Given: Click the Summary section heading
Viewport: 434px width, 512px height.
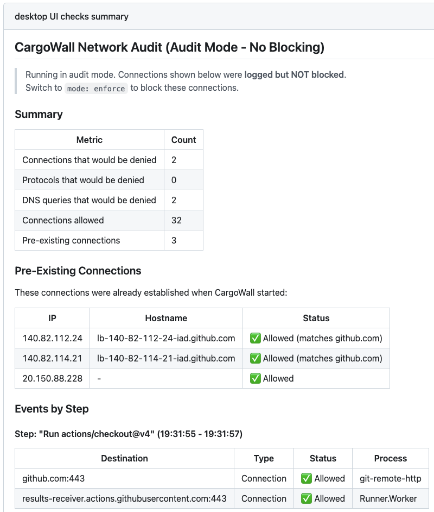Looking at the screenshot, I should coord(39,114).
